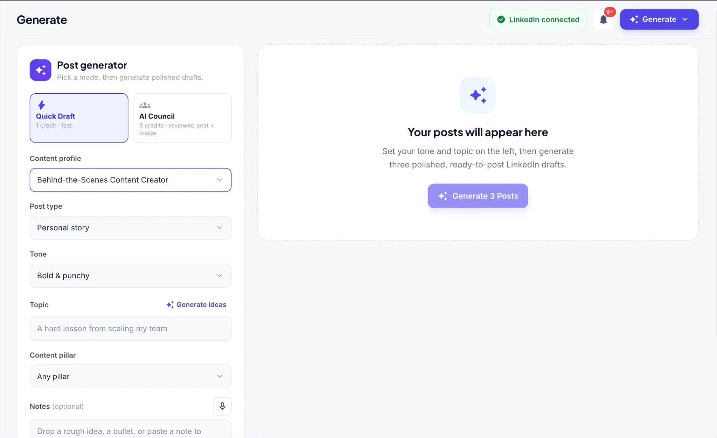
Task: Click the microphone icon for voice notes
Action: 222,406
